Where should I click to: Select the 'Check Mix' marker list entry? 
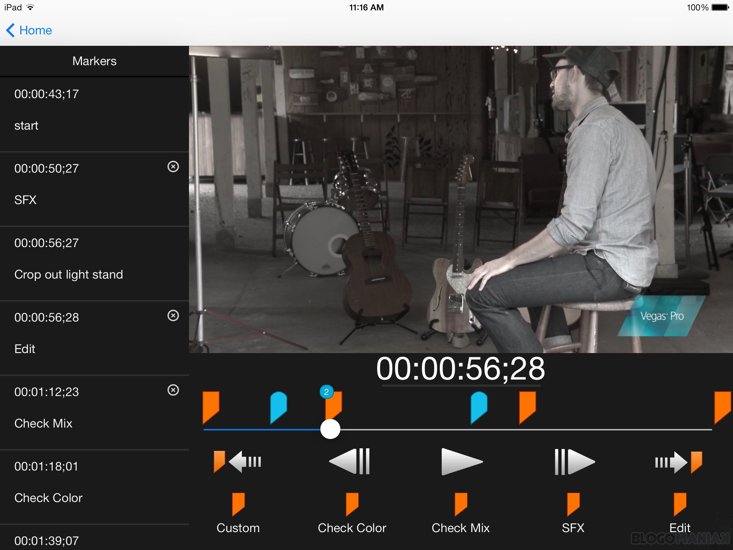coord(94,412)
